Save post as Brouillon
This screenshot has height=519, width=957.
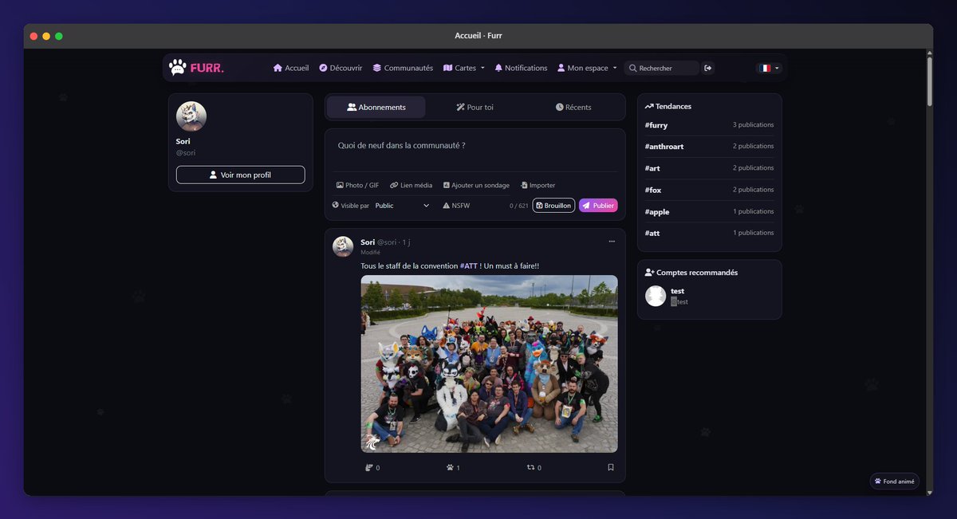(x=553, y=206)
